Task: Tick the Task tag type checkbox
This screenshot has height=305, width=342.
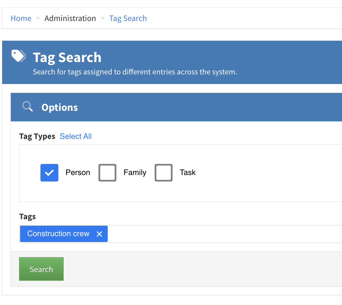Action: click(x=164, y=173)
